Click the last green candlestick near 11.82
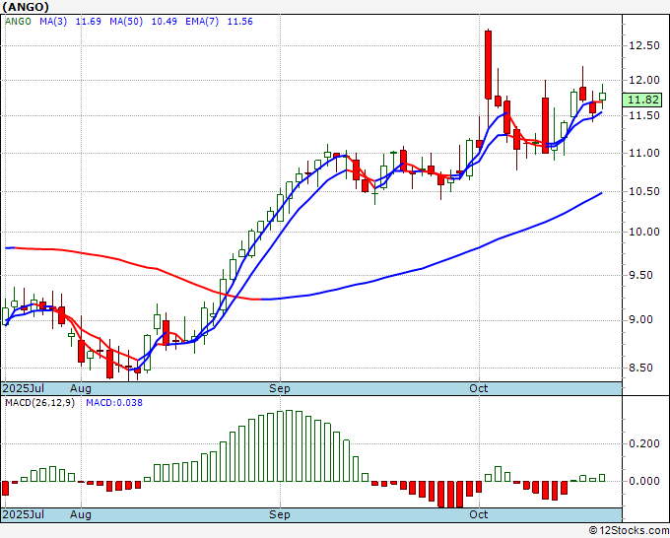 [x=602, y=97]
